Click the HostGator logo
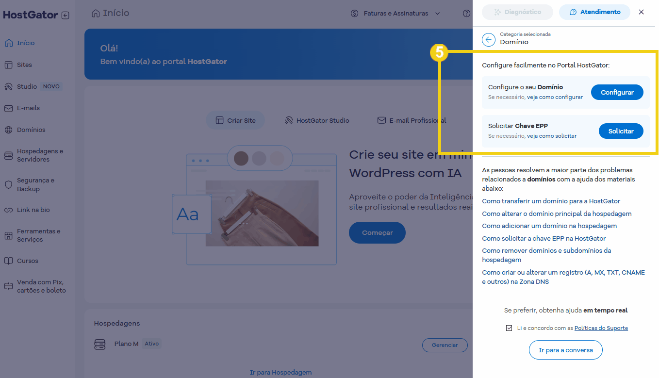The width and height of the screenshot is (659, 378). coord(31,15)
